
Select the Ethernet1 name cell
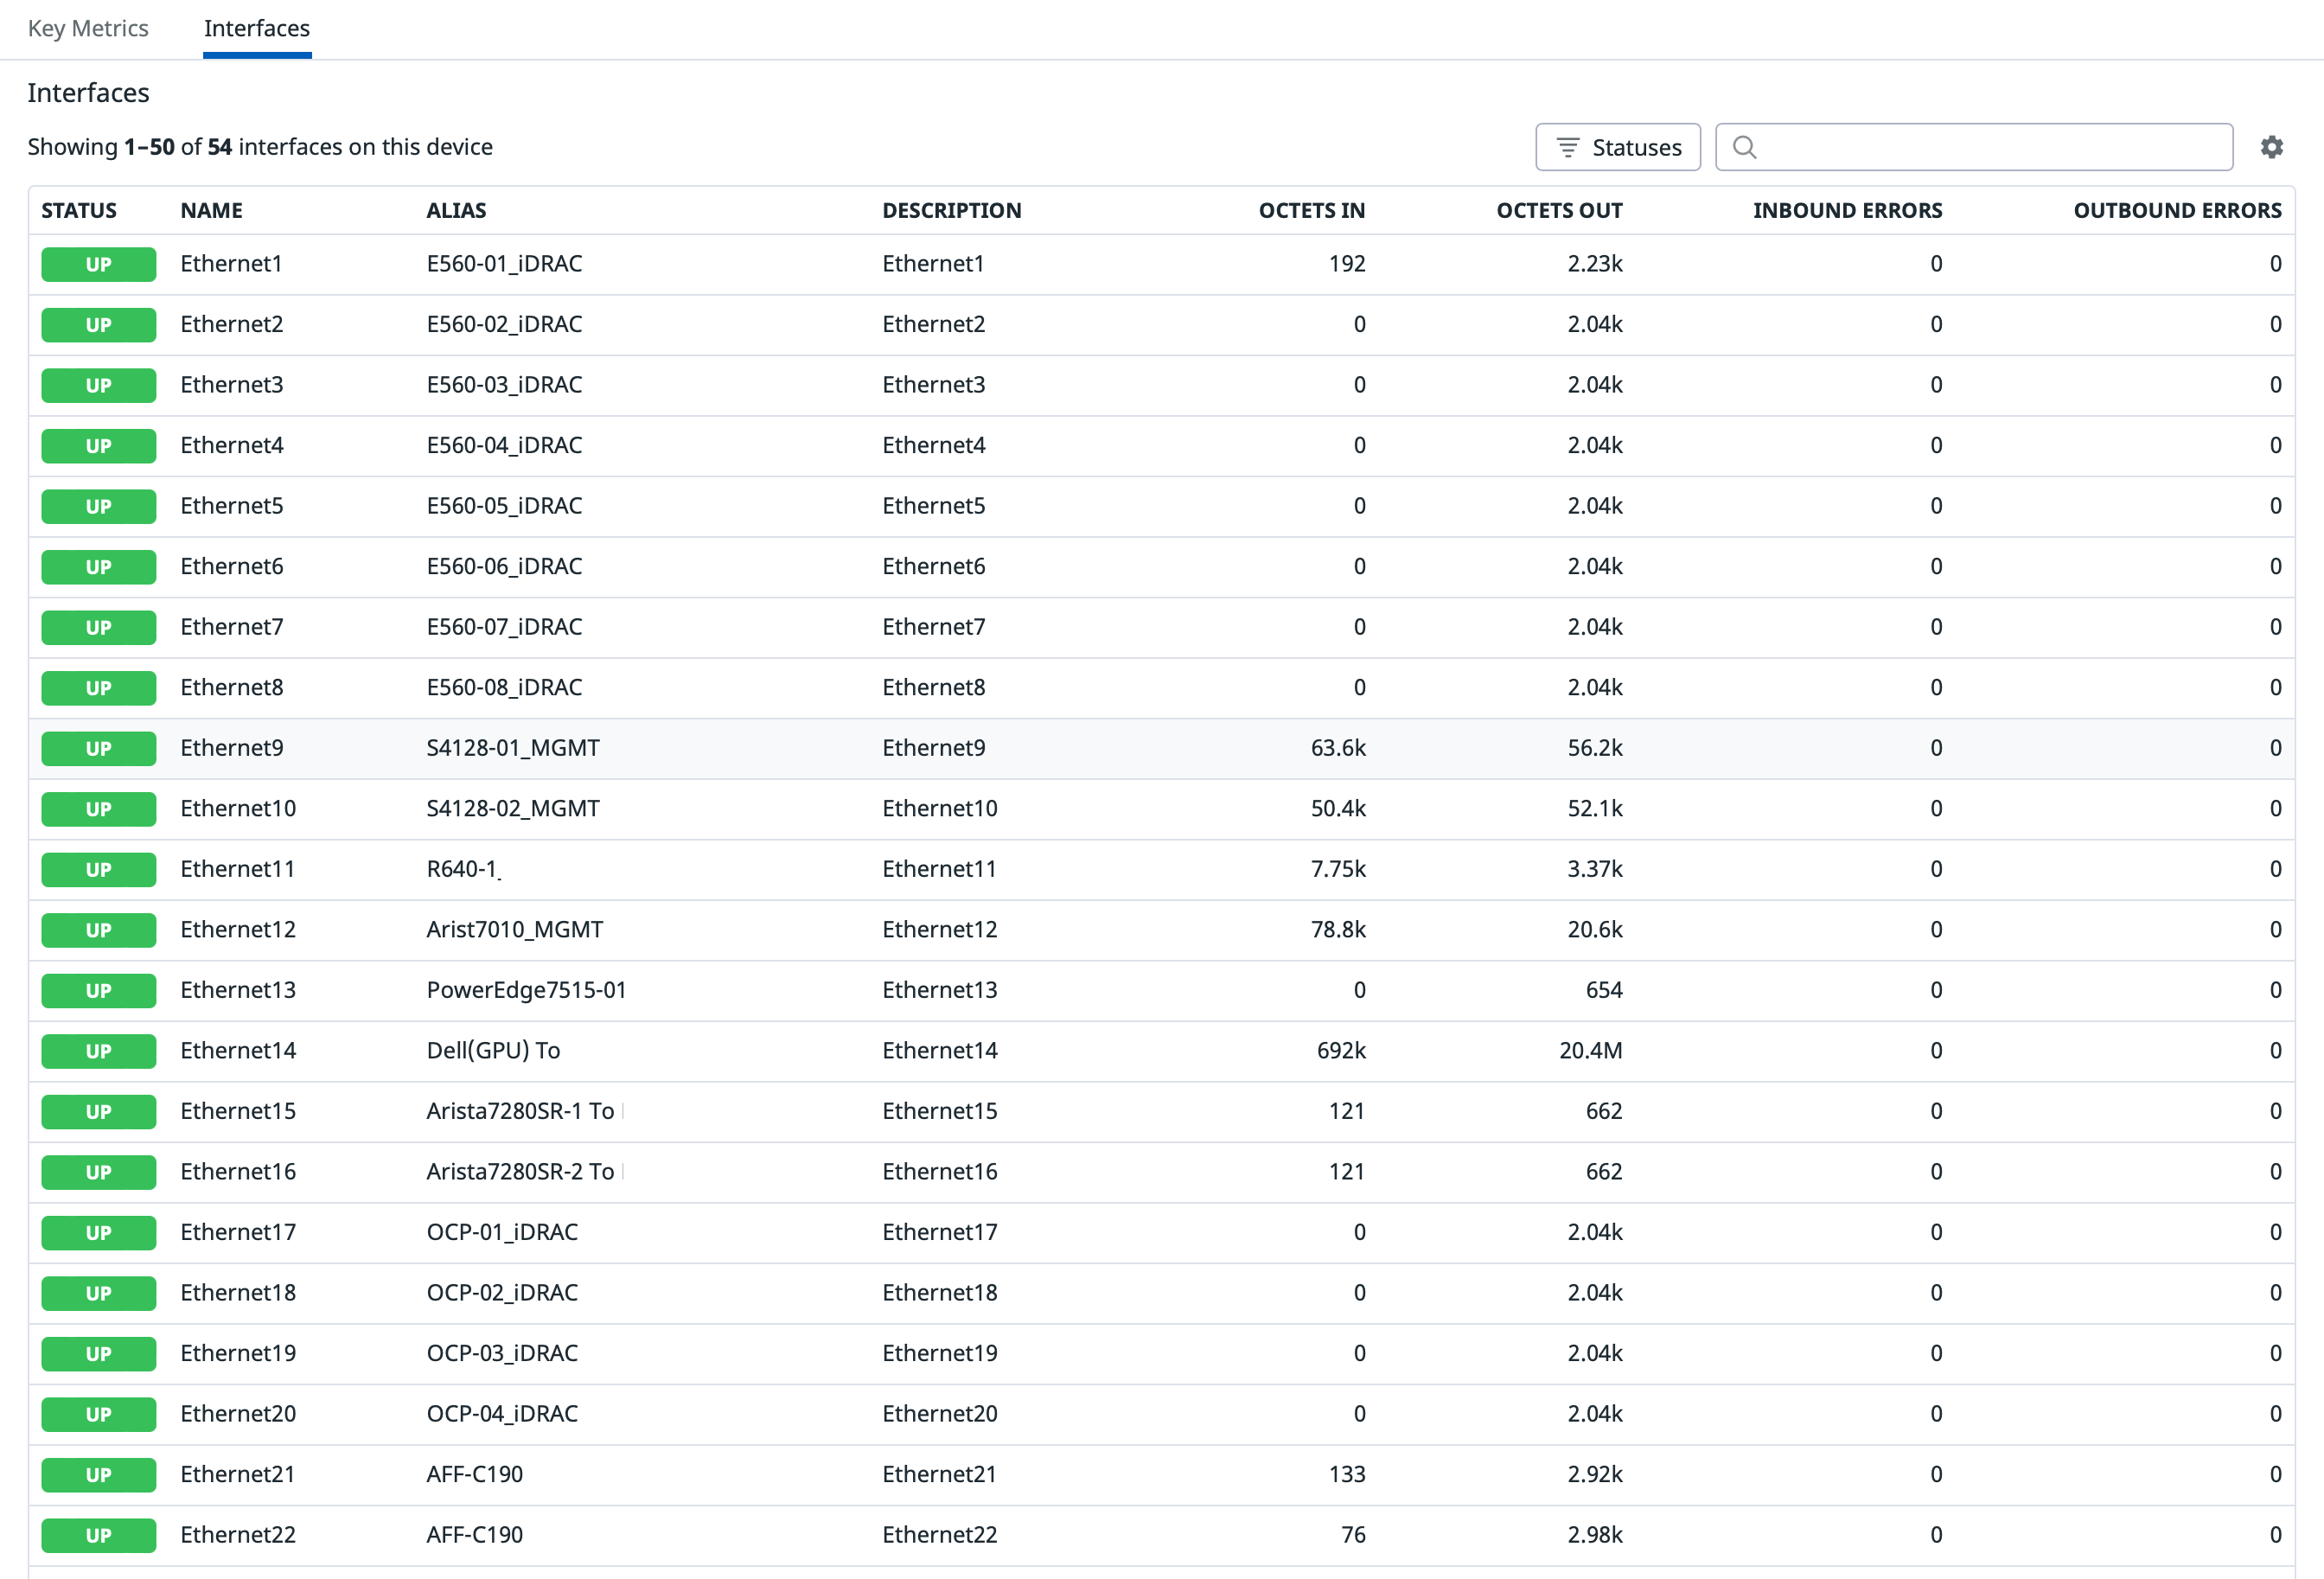(x=231, y=263)
